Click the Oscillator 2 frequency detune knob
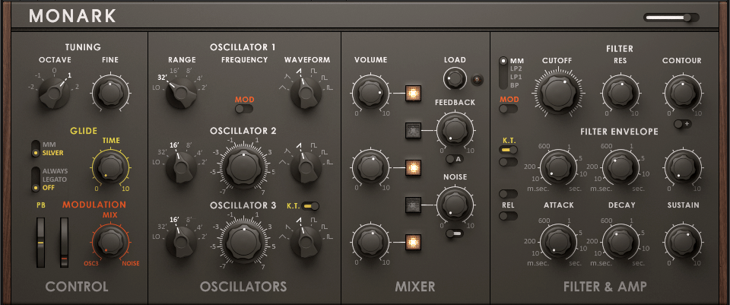The height and width of the screenshot is (305, 730). point(243,167)
